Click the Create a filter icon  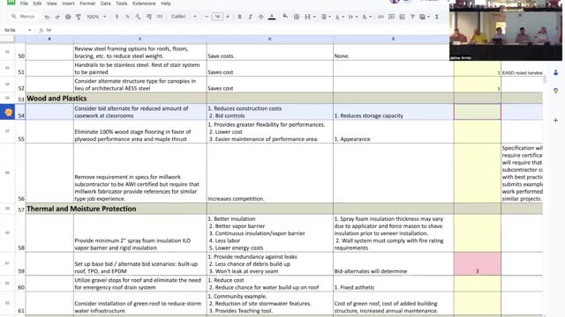coord(412,17)
